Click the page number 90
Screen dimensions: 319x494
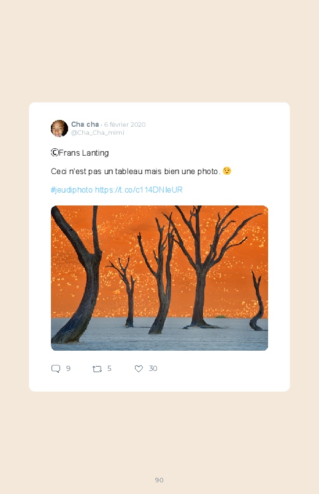[159, 480]
